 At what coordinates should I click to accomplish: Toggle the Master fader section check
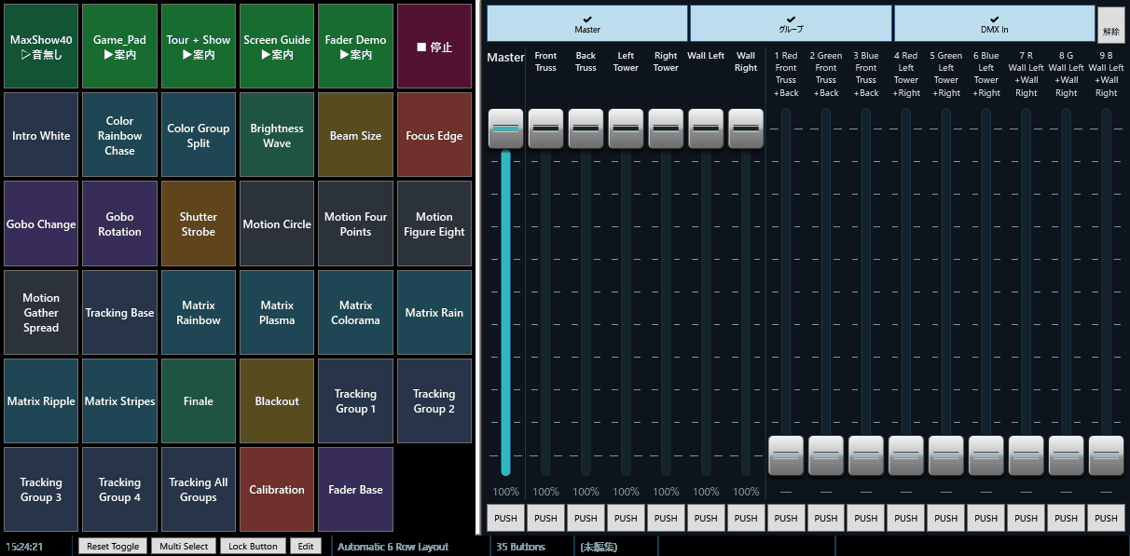(587, 23)
